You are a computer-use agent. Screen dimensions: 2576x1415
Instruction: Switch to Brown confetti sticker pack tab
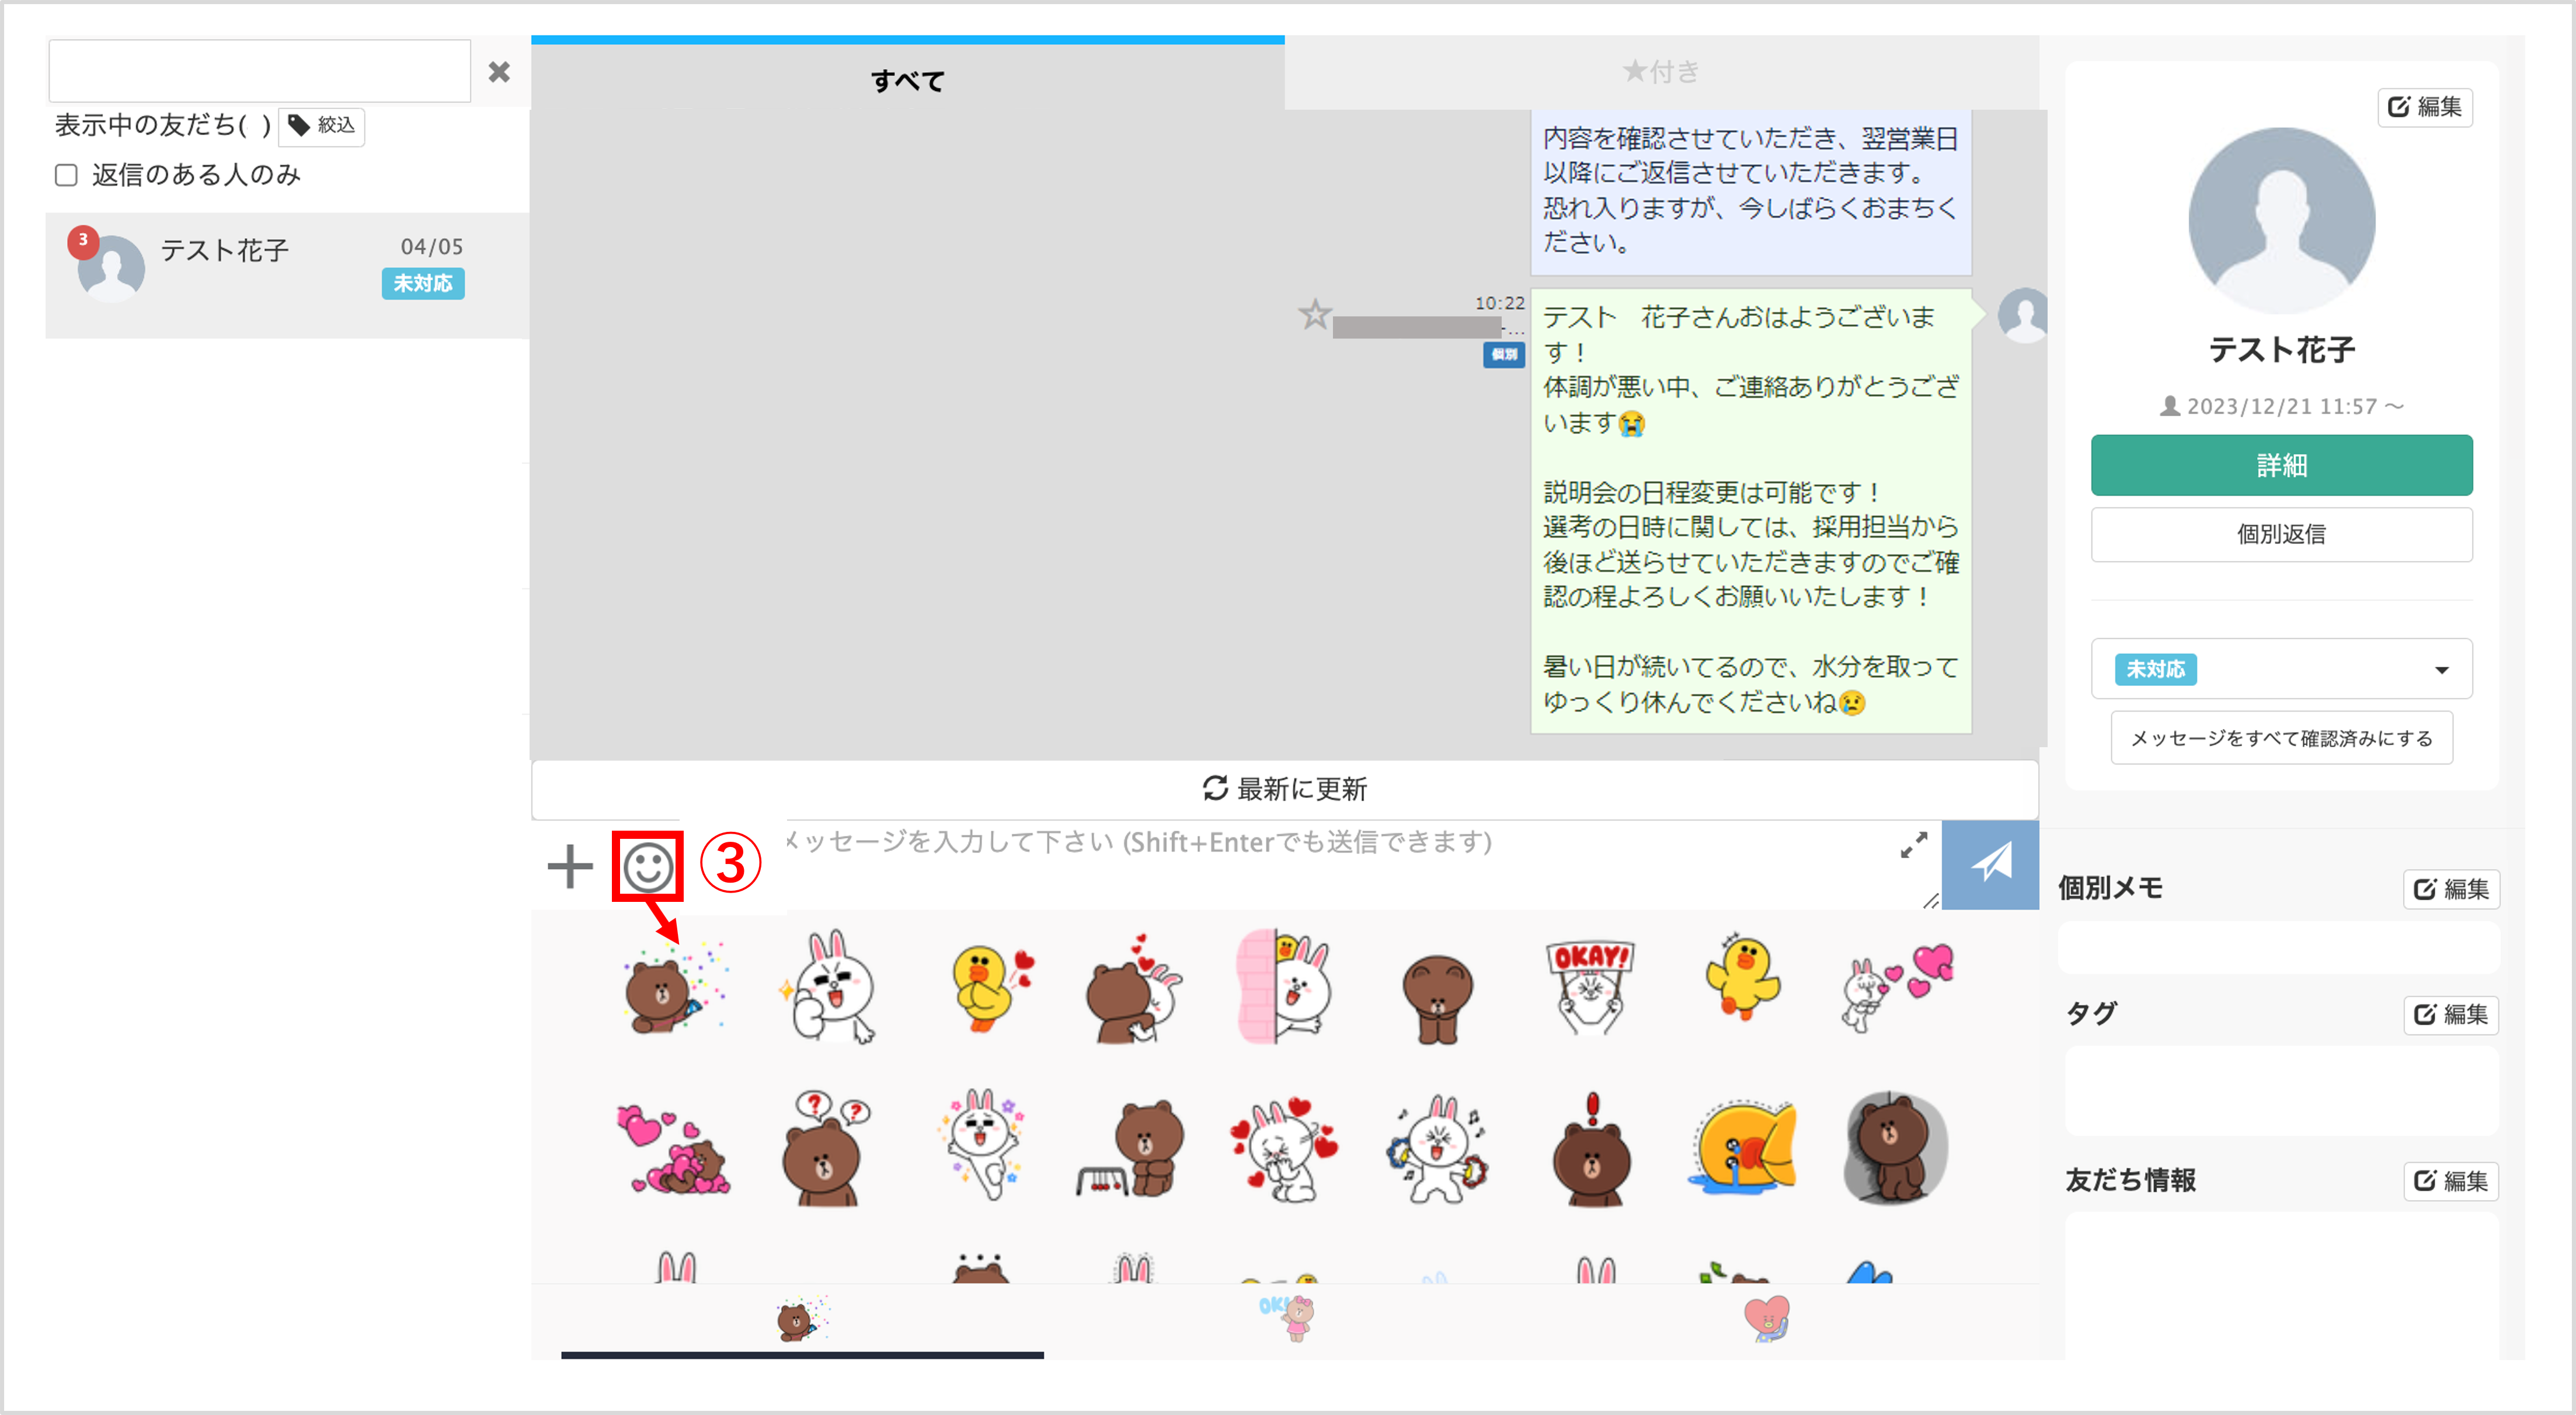[x=802, y=1320]
